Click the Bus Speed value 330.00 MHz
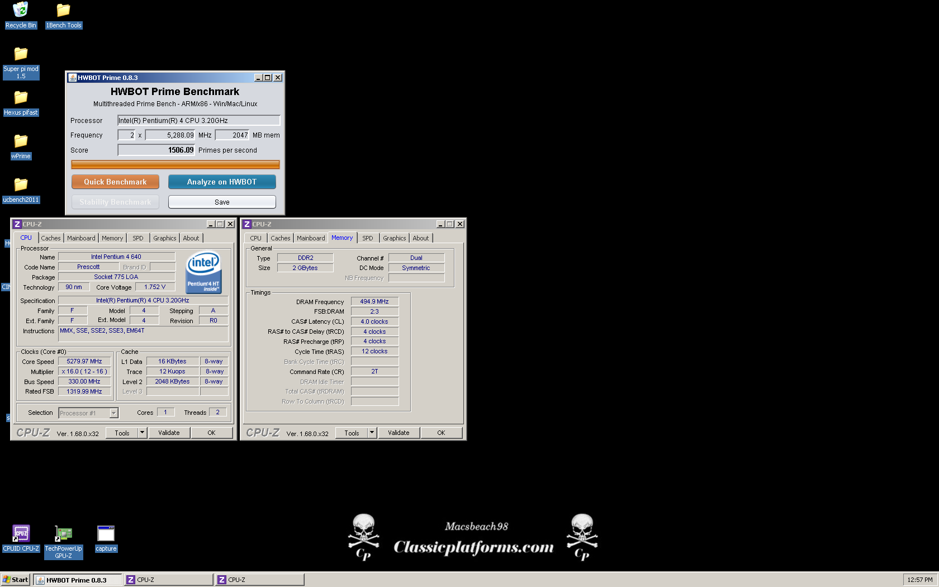The image size is (939, 587). [x=84, y=381]
